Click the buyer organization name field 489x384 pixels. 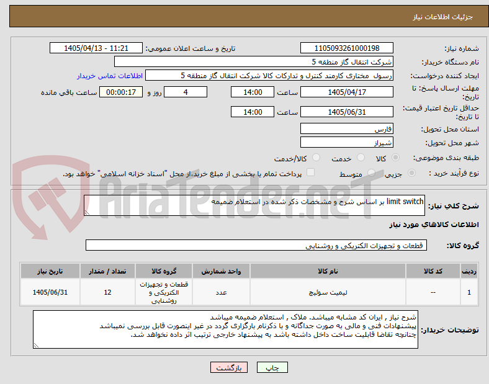(x=254, y=61)
